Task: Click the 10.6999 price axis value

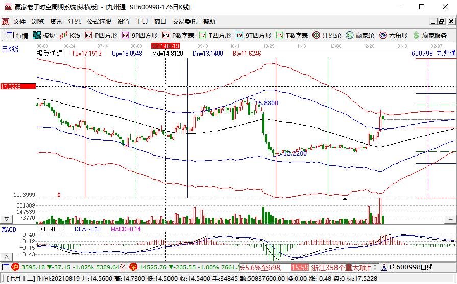Action: tap(24, 195)
